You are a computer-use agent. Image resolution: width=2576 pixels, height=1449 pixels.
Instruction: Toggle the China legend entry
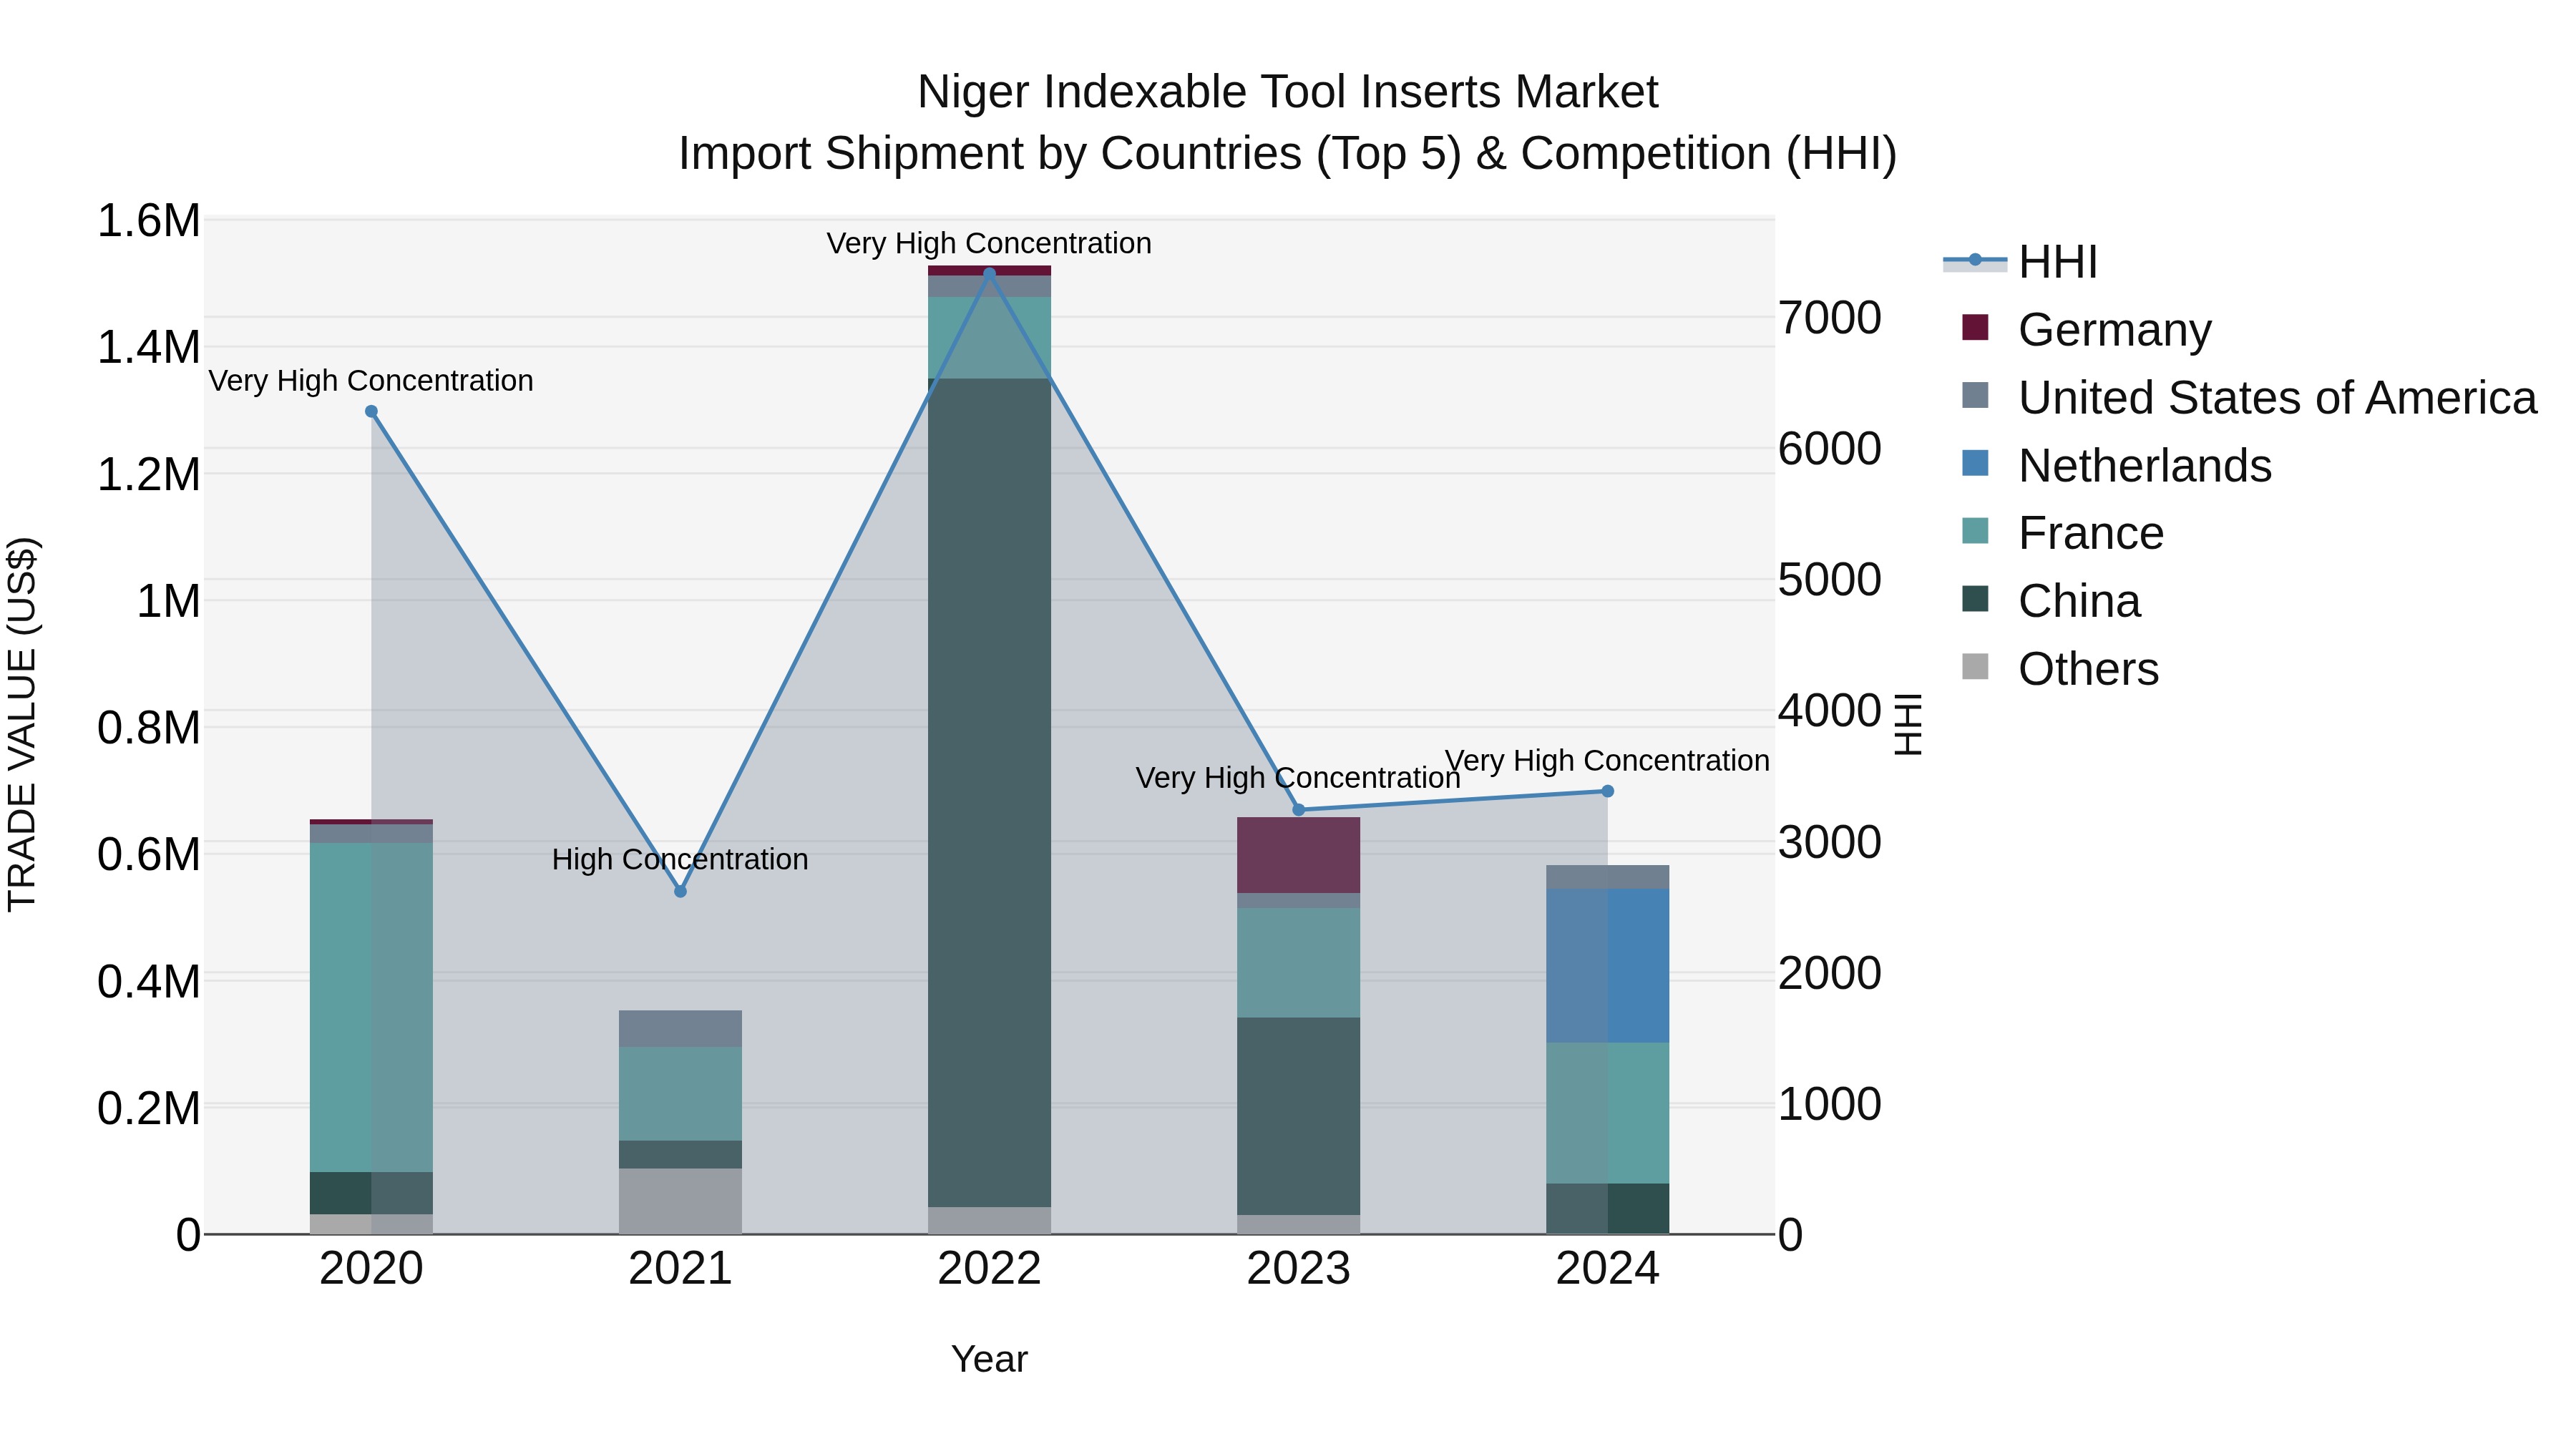point(2051,600)
